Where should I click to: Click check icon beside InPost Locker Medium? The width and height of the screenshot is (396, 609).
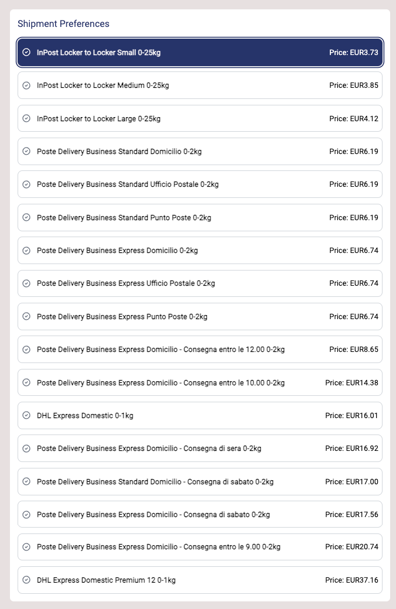(x=26, y=85)
